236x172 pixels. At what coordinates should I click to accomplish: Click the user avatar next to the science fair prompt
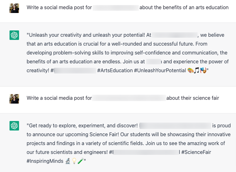(14, 99)
